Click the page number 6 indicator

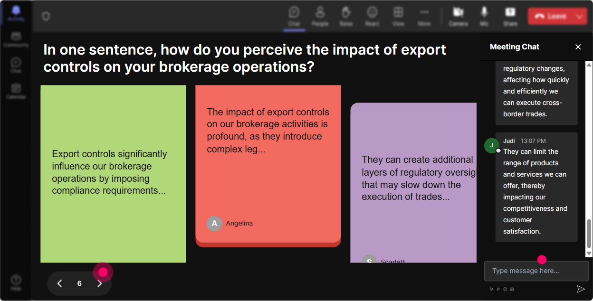(79, 283)
